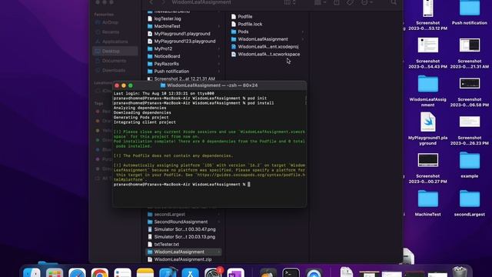This screenshot has height=277, width=492.
Task: Open Trash from the Dock
Action: [460, 272]
